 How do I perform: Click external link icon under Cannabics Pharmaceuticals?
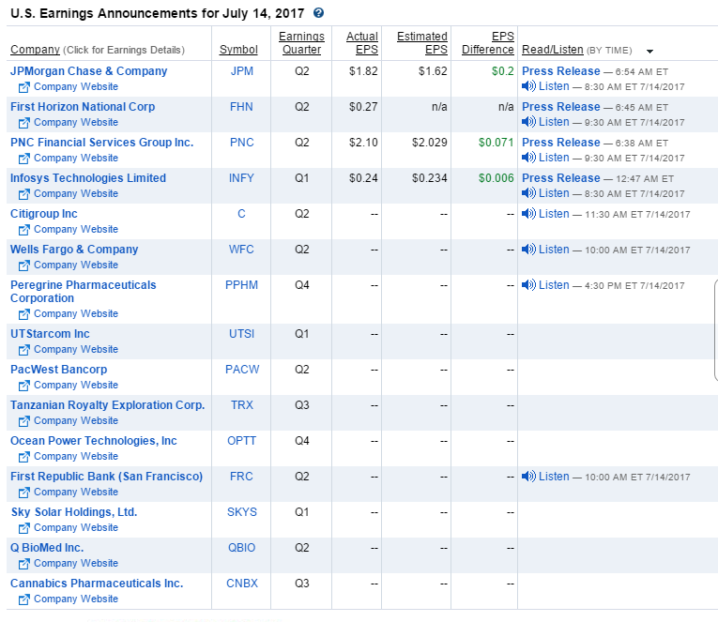click(x=23, y=599)
